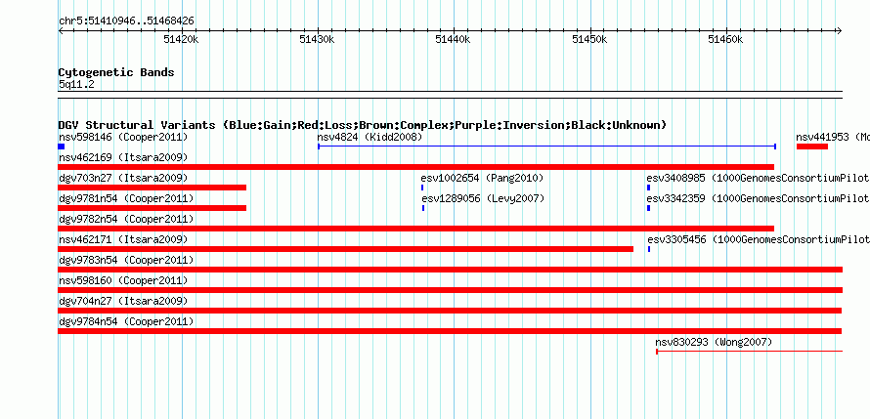
Task: Click the right arrowhead of the ruler
Action: [x=840, y=31]
